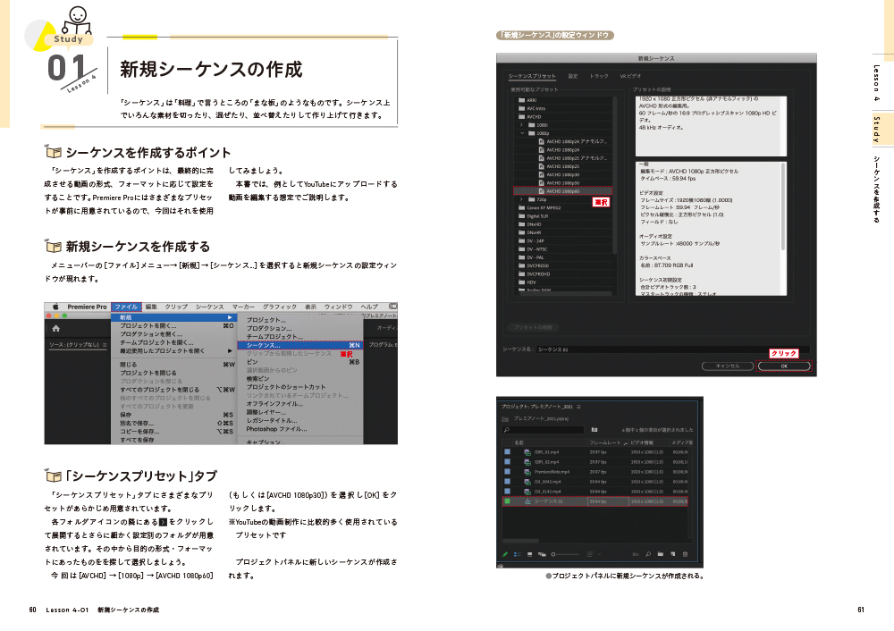Click the search magnifier icon in project panel

(507, 429)
